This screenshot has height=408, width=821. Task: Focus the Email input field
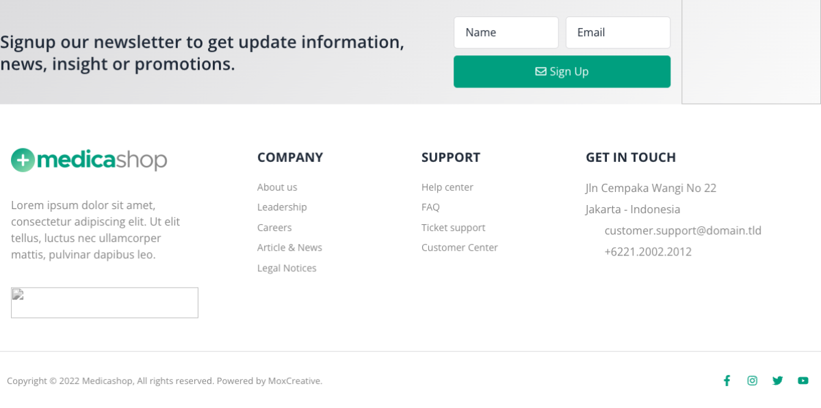coord(617,32)
